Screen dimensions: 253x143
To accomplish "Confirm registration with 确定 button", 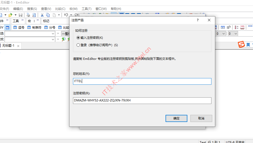I will (176, 118).
